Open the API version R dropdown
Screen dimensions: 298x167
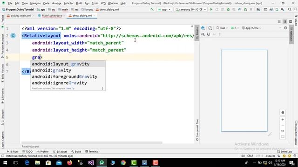(235, 28)
